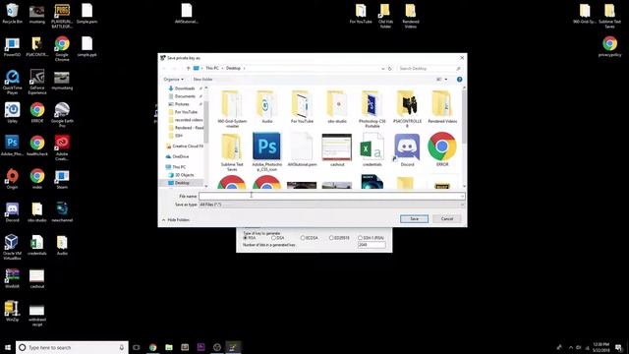Click the help question mark icon
This screenshot has width=629, height=354.
[x=459, y=80]
